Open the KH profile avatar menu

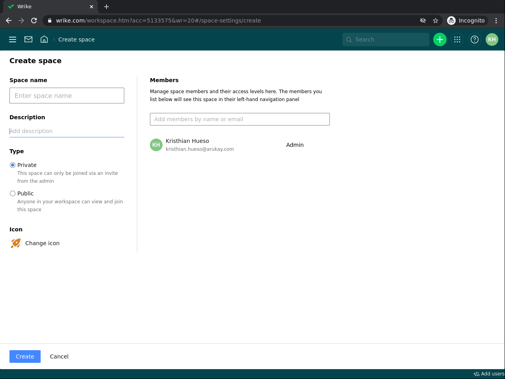(492, 39)
